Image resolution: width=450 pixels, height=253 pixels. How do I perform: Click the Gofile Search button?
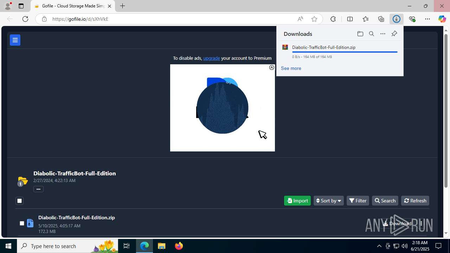click(x=385, y=201)
